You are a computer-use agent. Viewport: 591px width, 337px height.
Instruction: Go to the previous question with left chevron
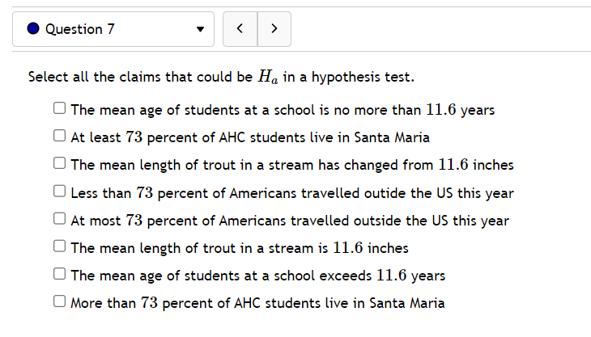coord(240,29)
